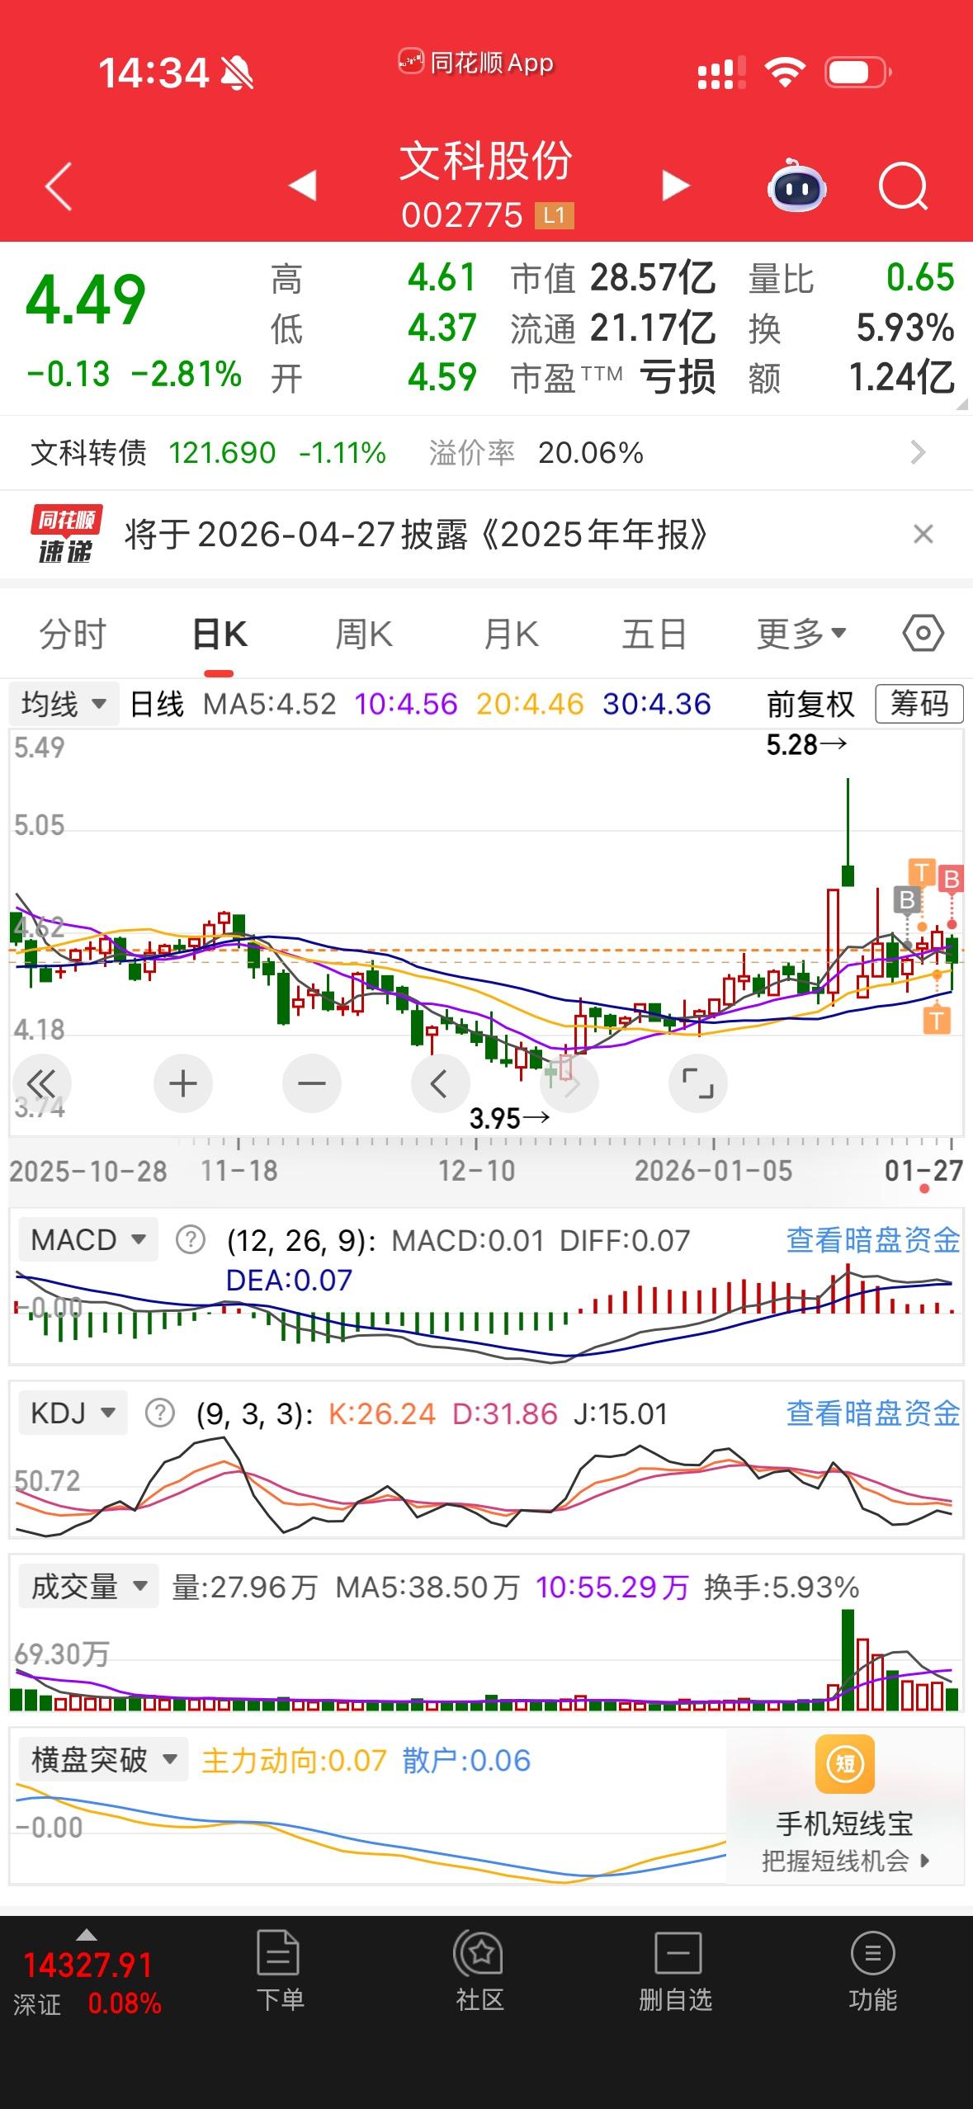973x2109 pixels.
Task: Zoom in chart with plus button
Action: [183, 1083]
